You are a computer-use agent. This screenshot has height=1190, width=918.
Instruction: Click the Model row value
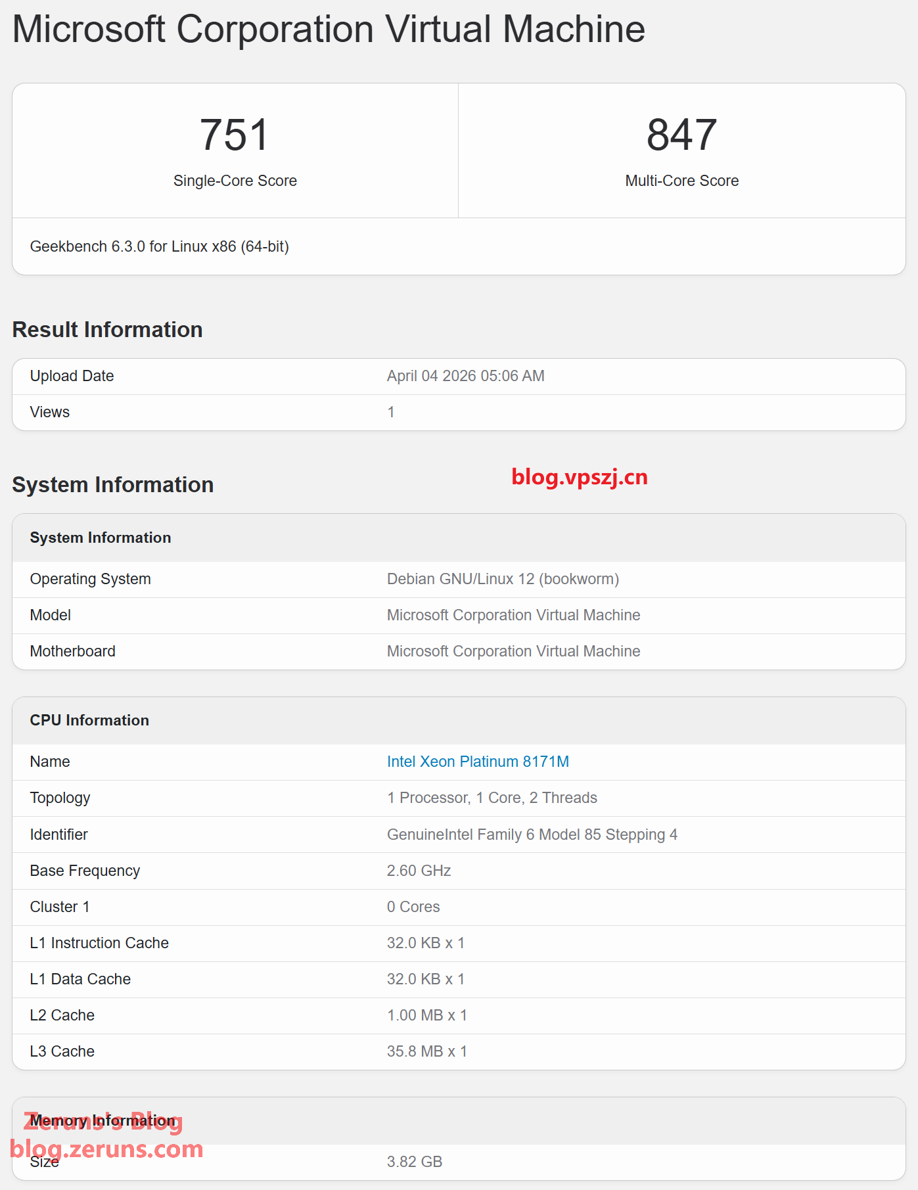point(513,615)
